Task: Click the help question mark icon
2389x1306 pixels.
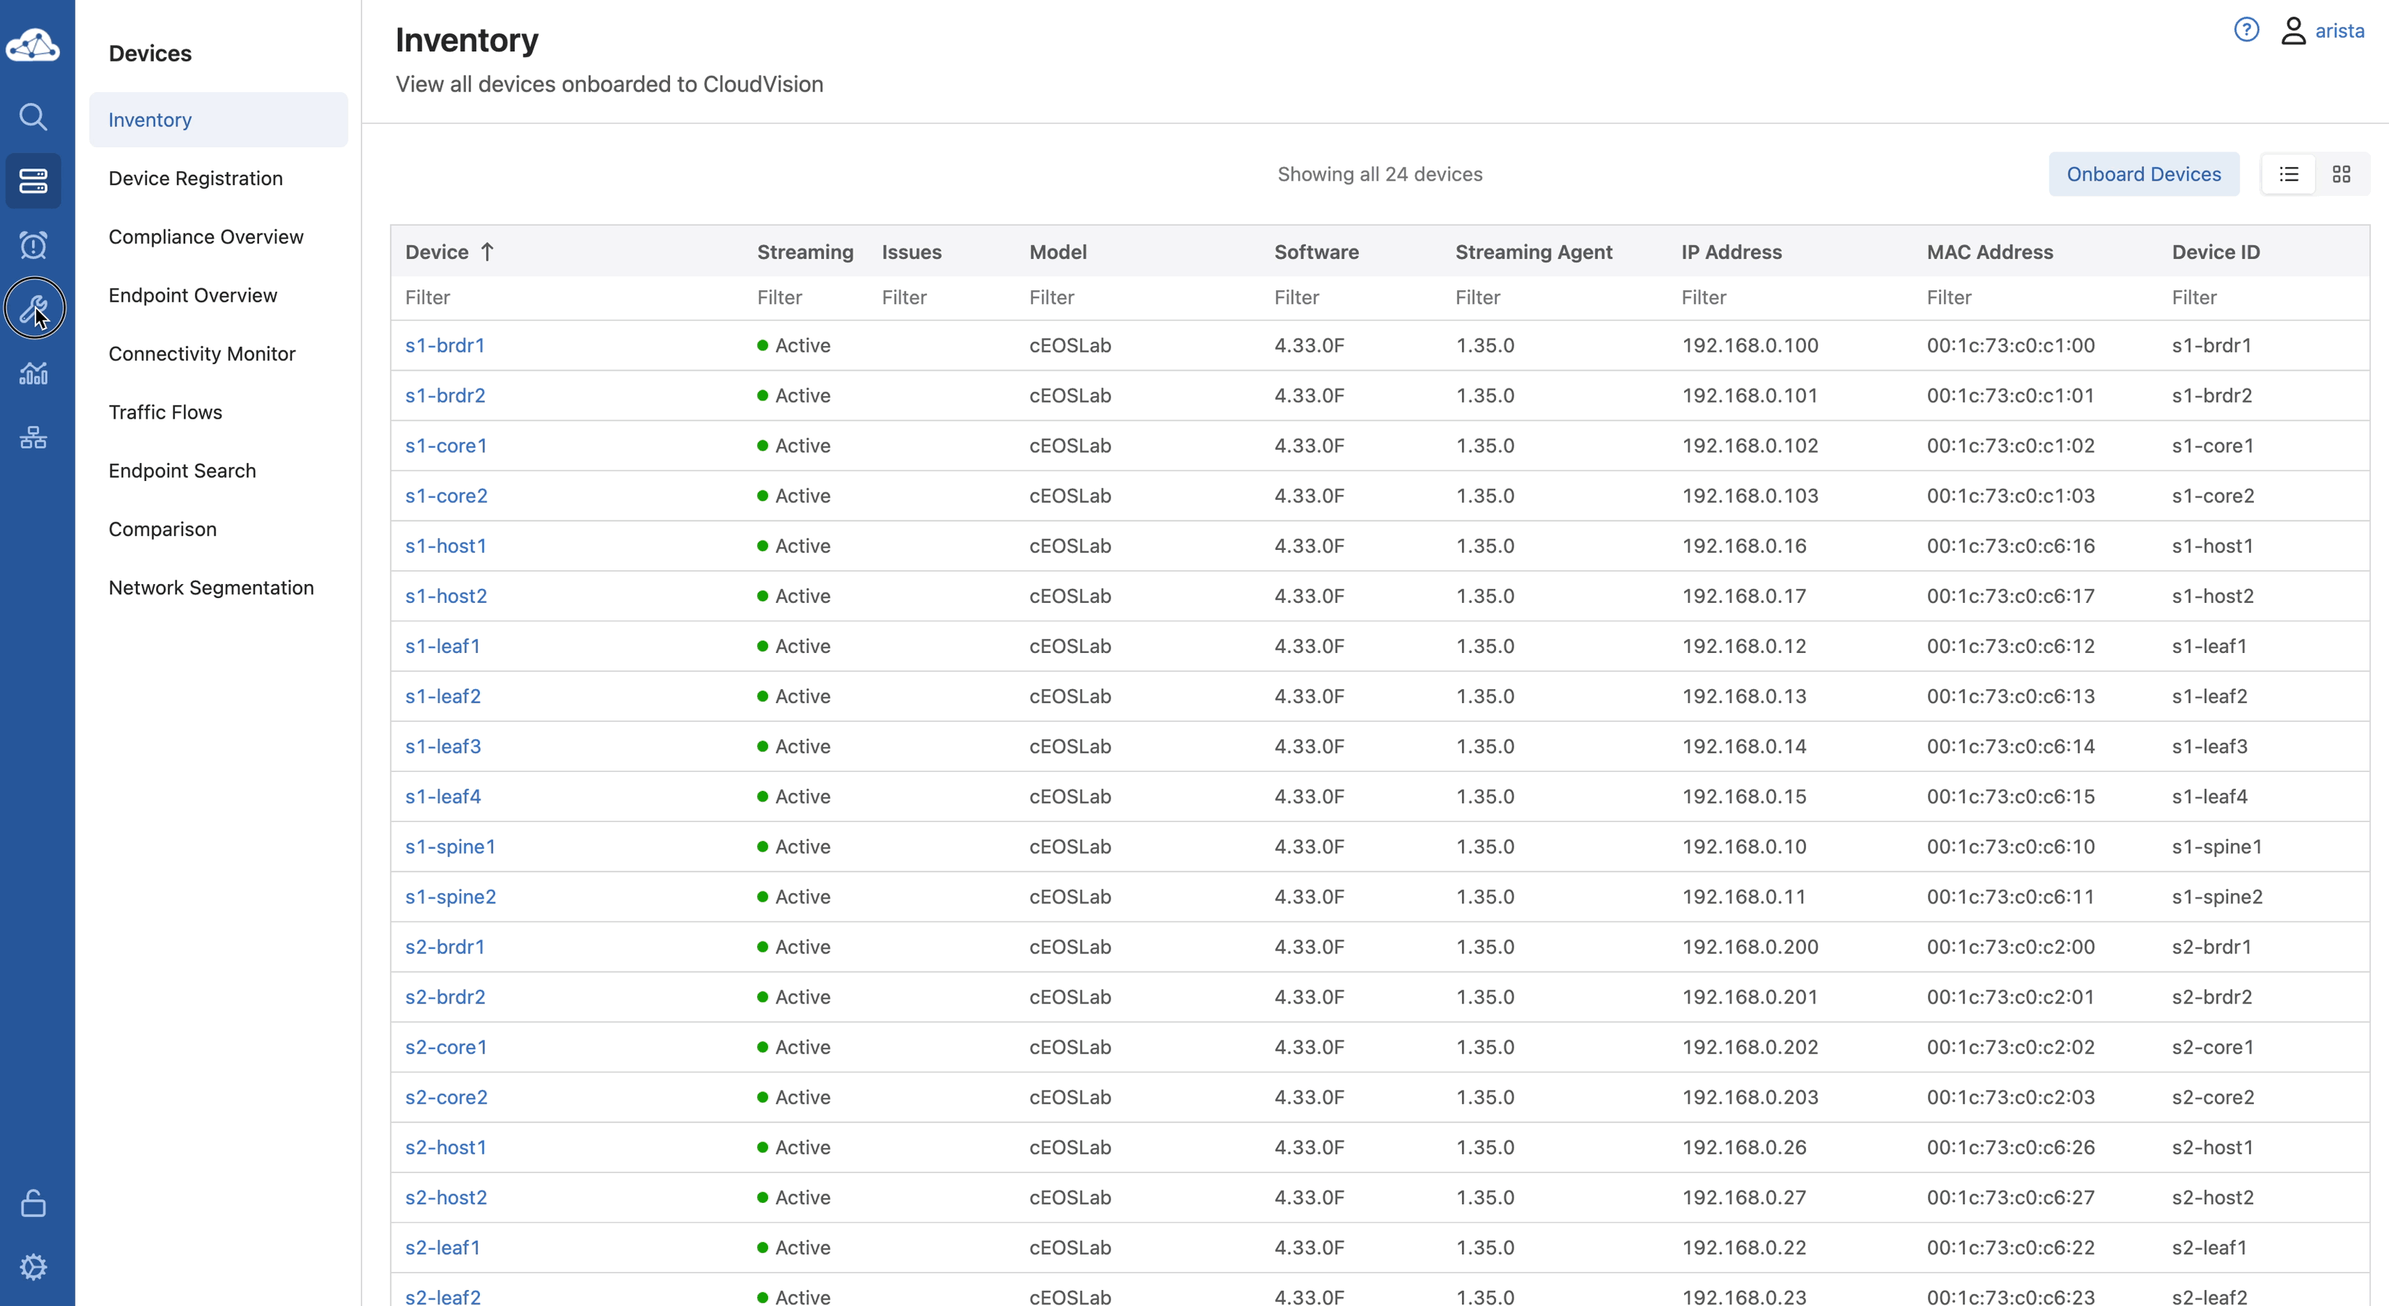Action: (x=2245, y=30)
